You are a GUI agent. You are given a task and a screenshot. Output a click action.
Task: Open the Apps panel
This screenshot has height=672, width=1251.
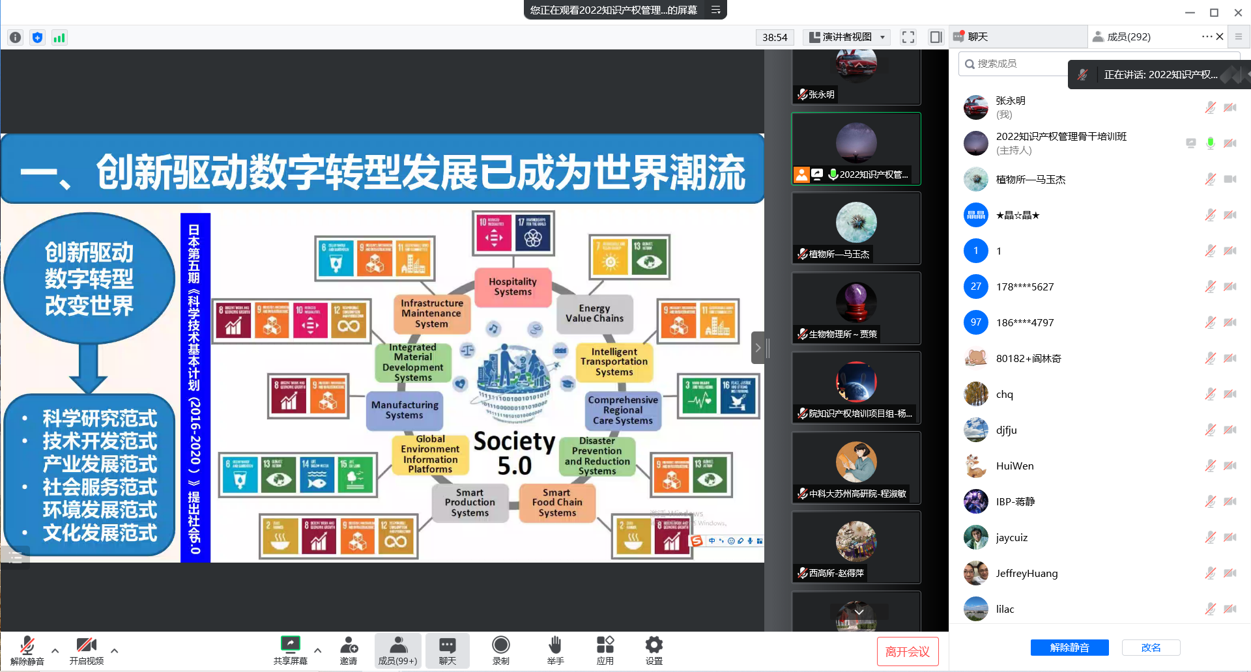tap(605, 650)
